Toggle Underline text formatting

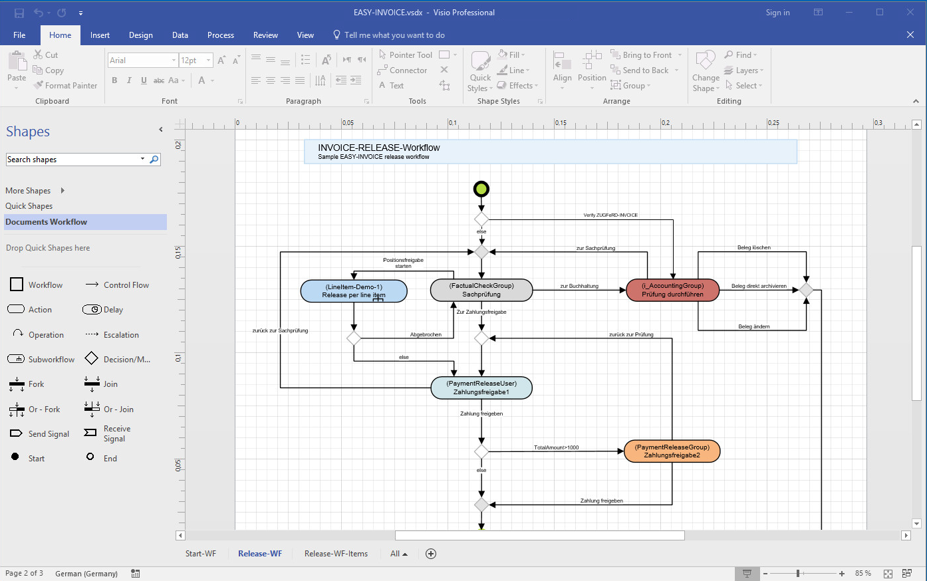click(x=144, y=80)
